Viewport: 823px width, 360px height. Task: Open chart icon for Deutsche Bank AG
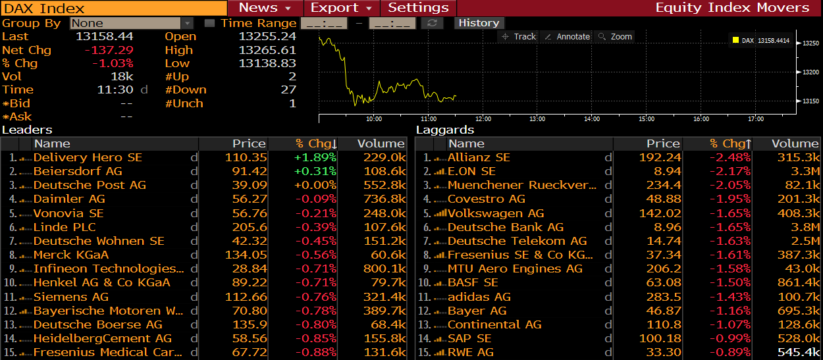[440, 228]
